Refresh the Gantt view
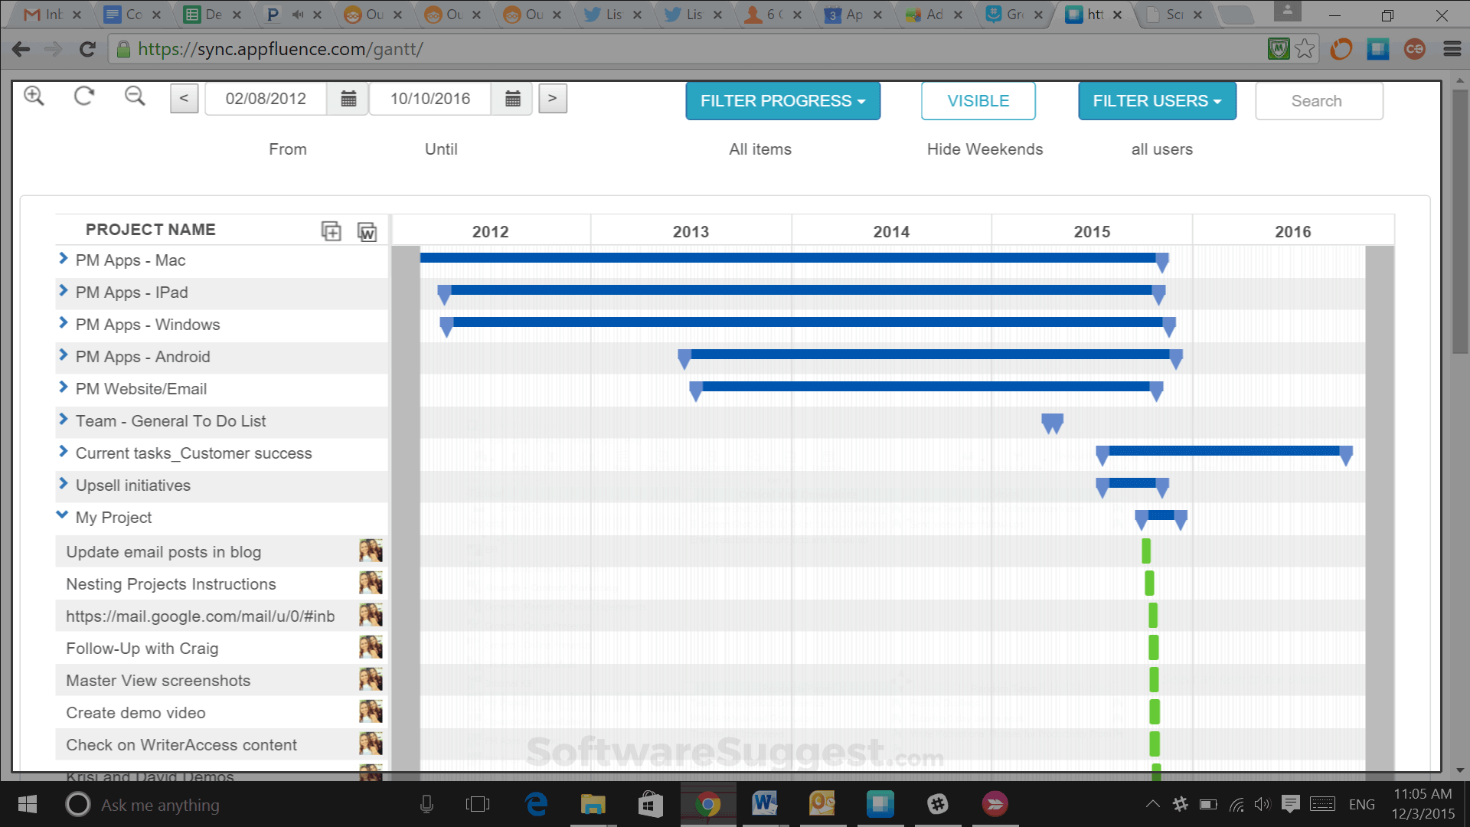 coord(84,96)
